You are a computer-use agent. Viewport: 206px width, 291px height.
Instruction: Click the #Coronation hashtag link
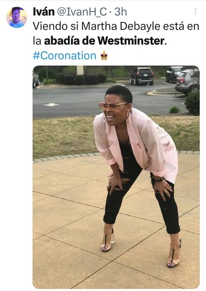[x=65, y=56]
